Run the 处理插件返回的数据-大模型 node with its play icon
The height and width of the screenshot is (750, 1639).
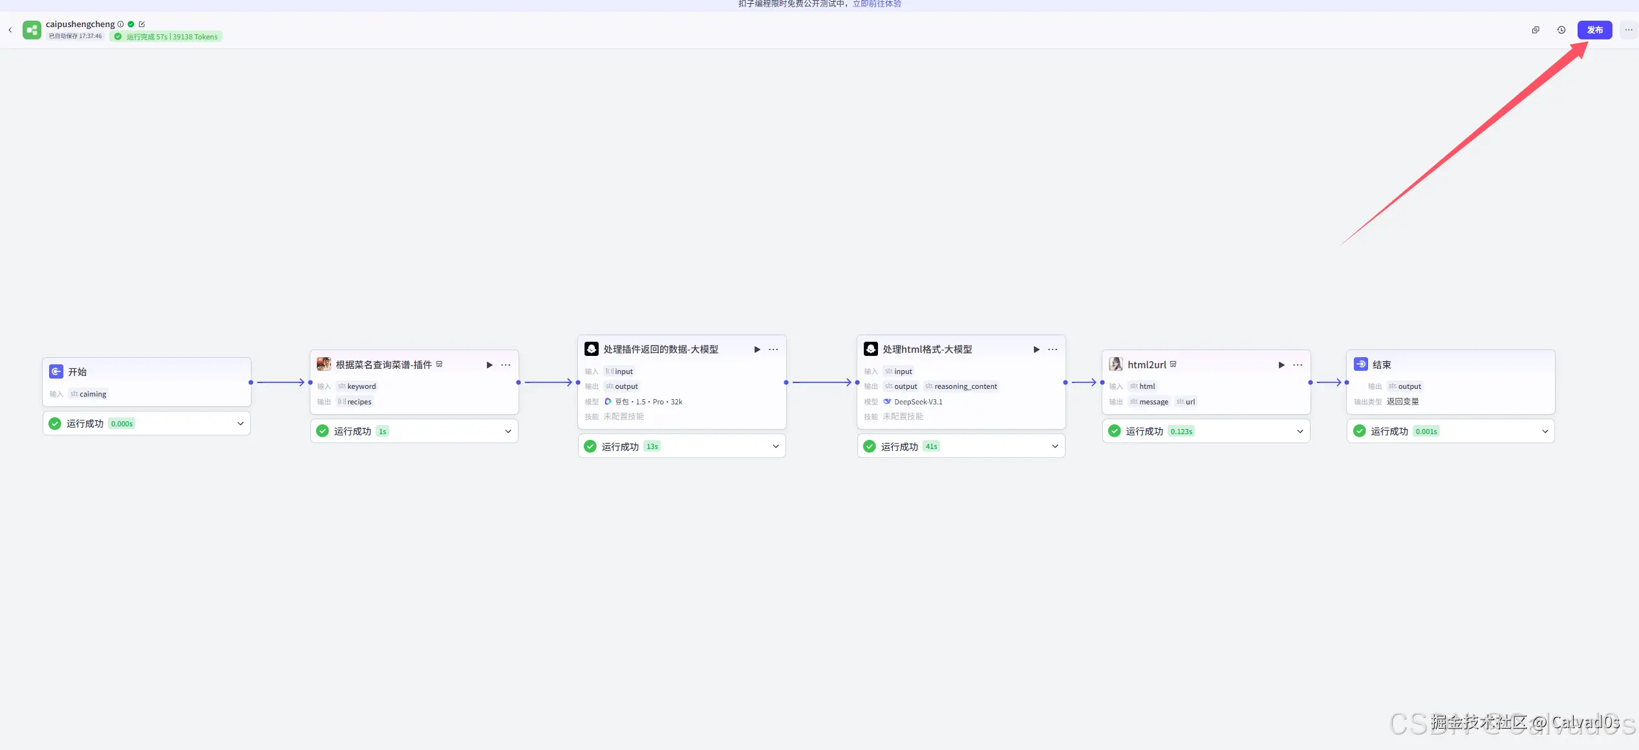tap(757, 349)
